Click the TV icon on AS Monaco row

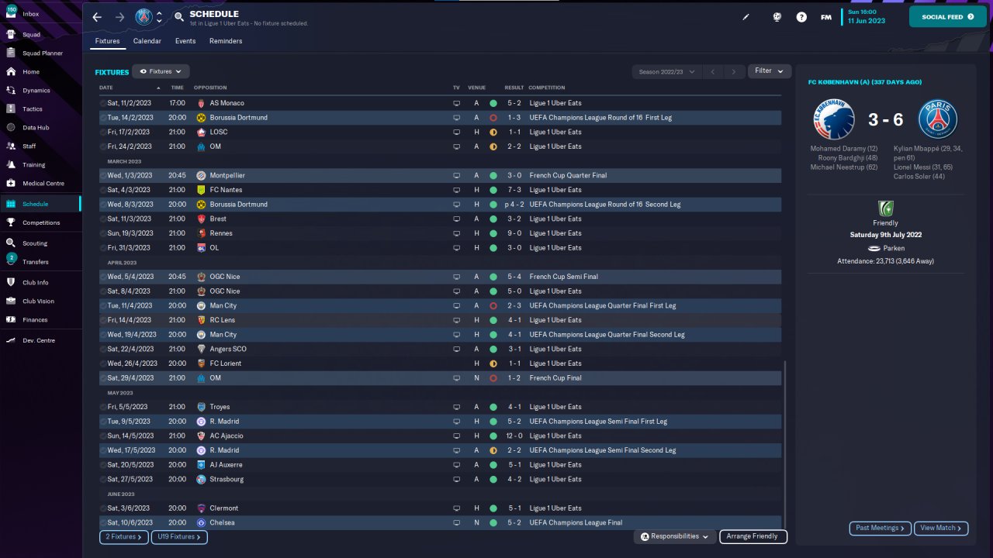(x=457, y=103)
